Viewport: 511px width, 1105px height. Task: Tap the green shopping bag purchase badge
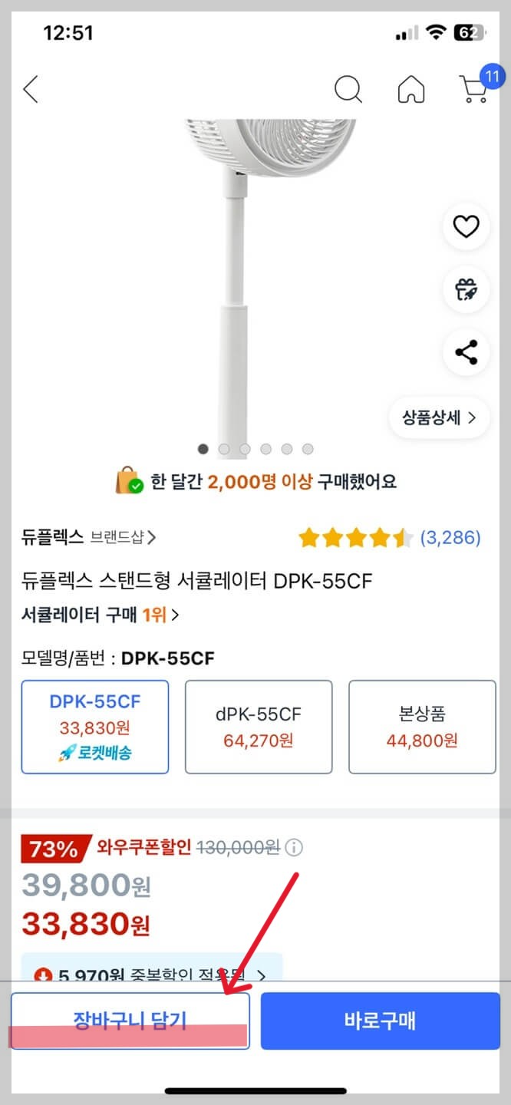tap(129, 481)
